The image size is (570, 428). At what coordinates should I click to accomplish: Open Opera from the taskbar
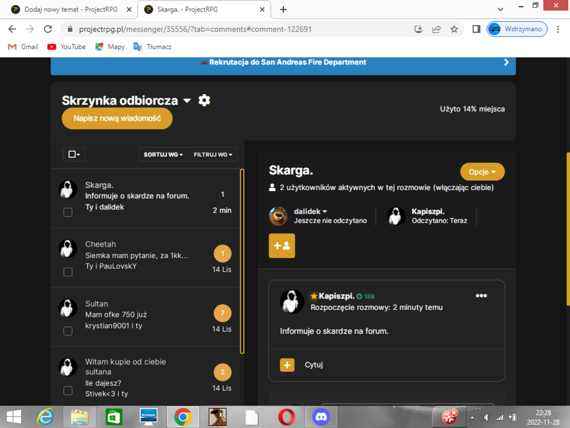coord(287,417)
